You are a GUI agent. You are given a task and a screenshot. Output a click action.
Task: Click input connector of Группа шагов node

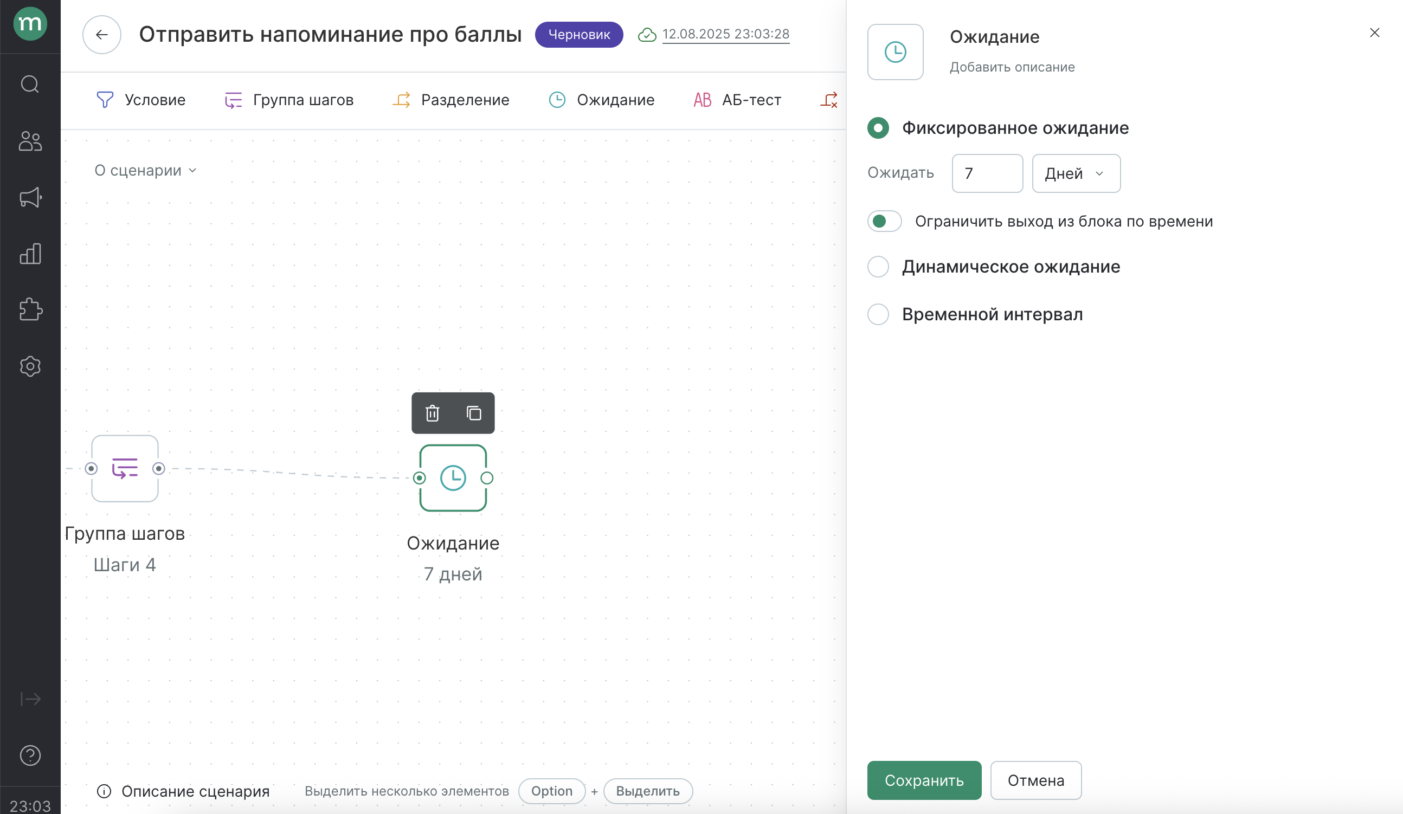point(91,468)
